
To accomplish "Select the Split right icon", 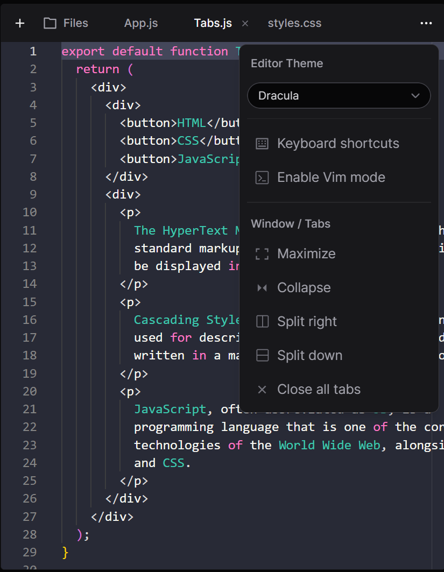I will tap(262, 321).
